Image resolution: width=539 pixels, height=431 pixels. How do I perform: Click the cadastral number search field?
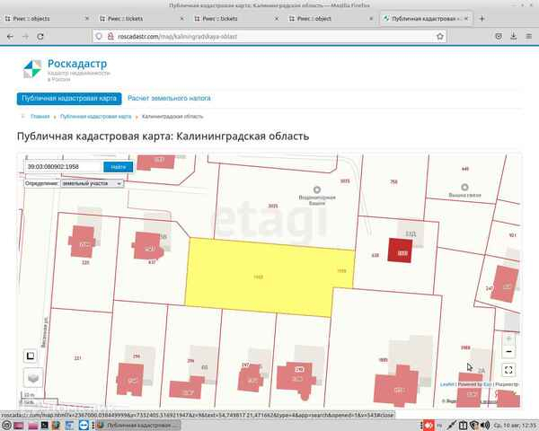point(63,167)
